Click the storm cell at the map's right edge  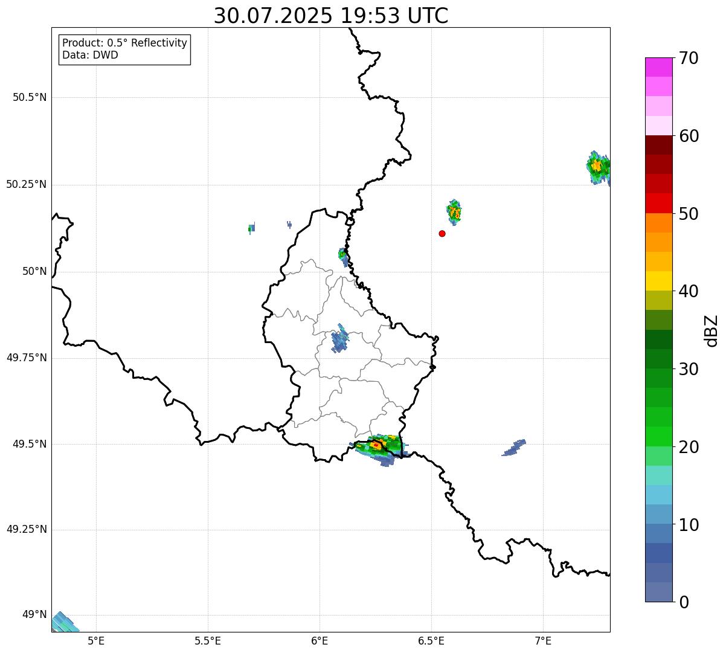tap(599, 168)
